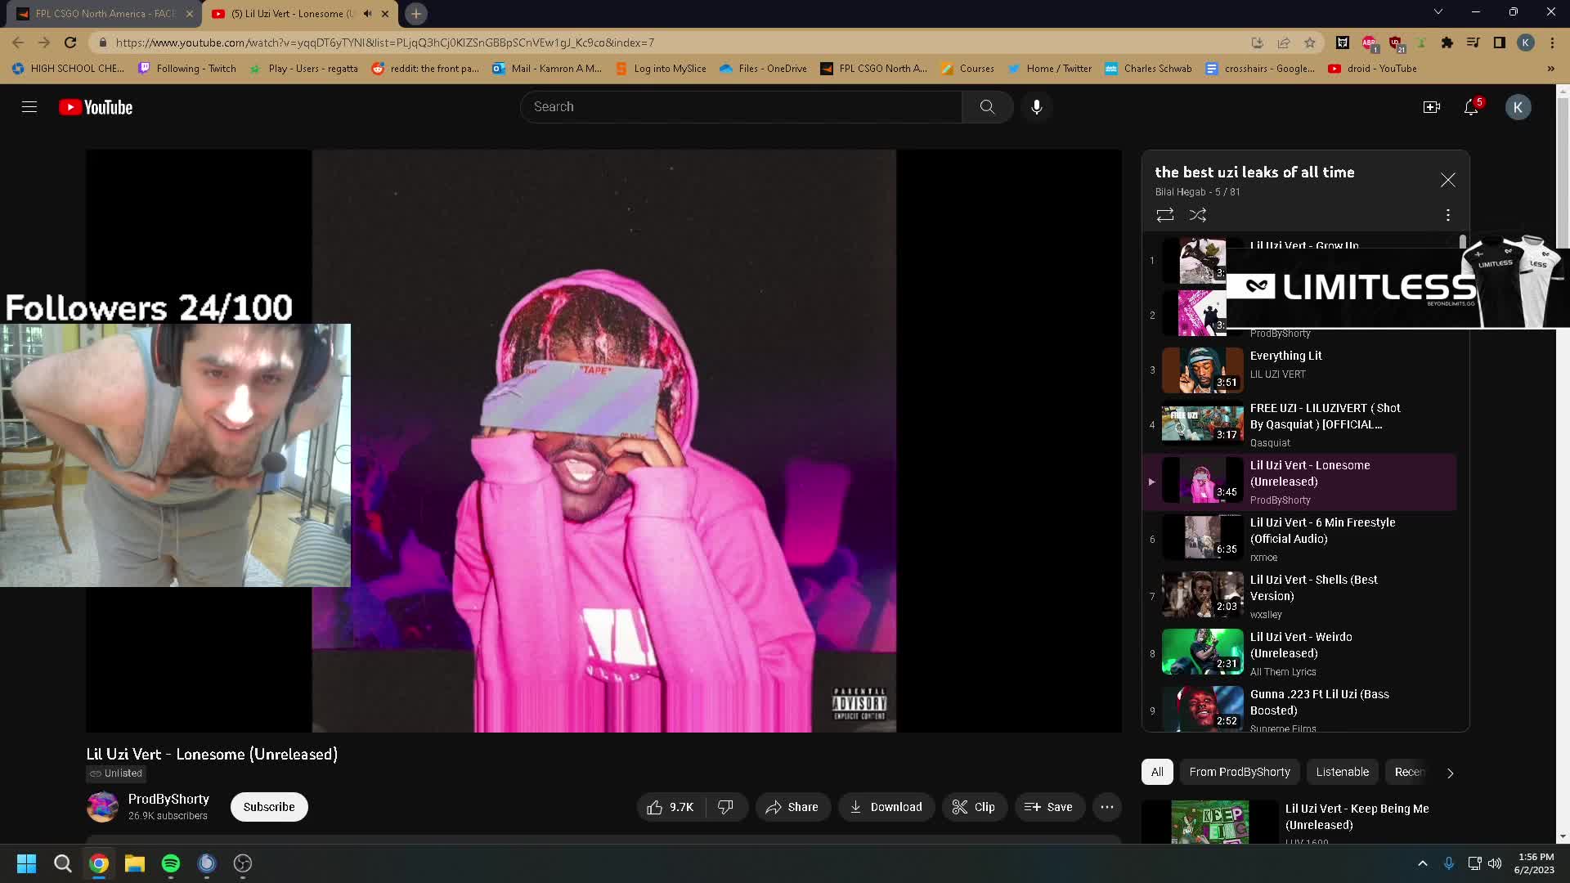Open the Chrome profile K avatar
The image size is (1570, 883).
click(1525, 43)
